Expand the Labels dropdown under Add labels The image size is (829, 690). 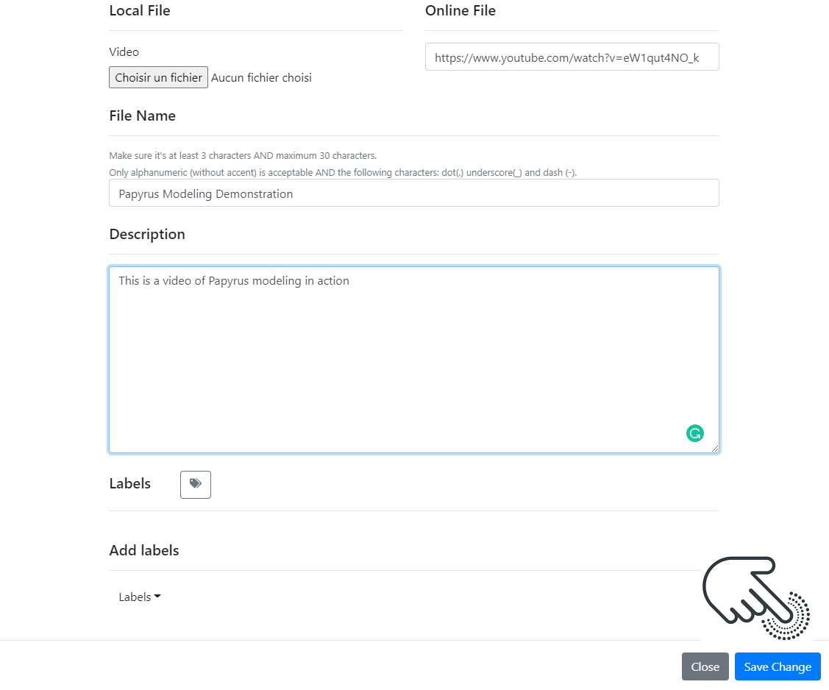[x=140, y=597]
